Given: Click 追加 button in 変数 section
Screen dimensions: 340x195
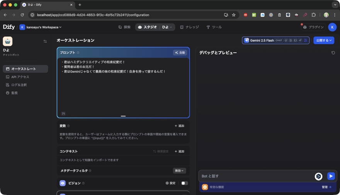Looking at the screenshot, I should (x=179, y=126).
